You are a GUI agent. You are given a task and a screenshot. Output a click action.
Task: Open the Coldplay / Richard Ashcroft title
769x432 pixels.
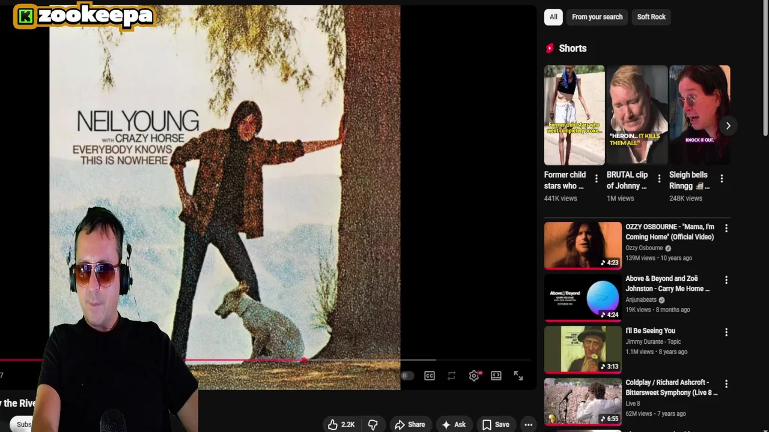click(x=672, y=388)
